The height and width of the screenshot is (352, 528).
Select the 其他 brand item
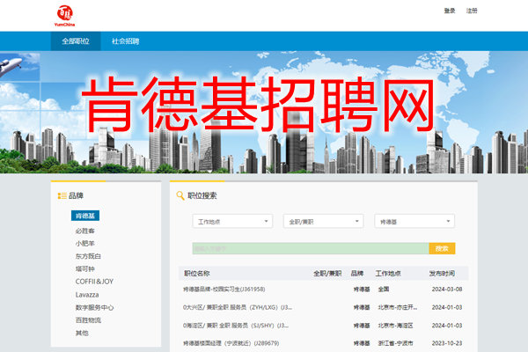[x=82, y=333]
